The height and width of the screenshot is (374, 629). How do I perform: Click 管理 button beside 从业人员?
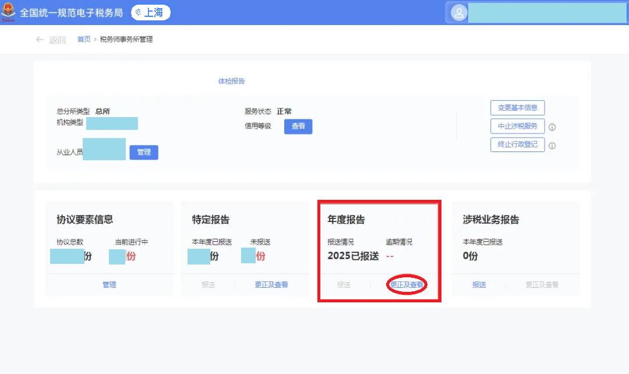click(x=144, y=152)
